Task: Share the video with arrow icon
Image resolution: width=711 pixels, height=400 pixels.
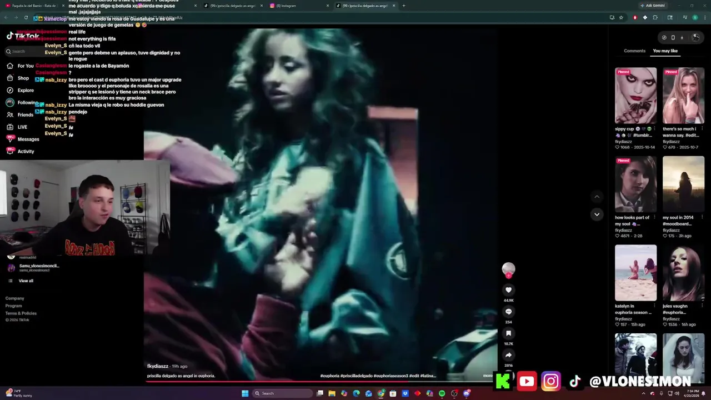Action: tap(508, 355)
